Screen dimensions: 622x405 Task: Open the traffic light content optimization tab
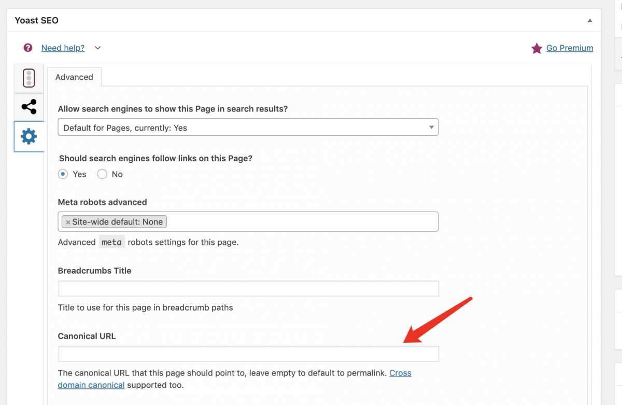29,78
